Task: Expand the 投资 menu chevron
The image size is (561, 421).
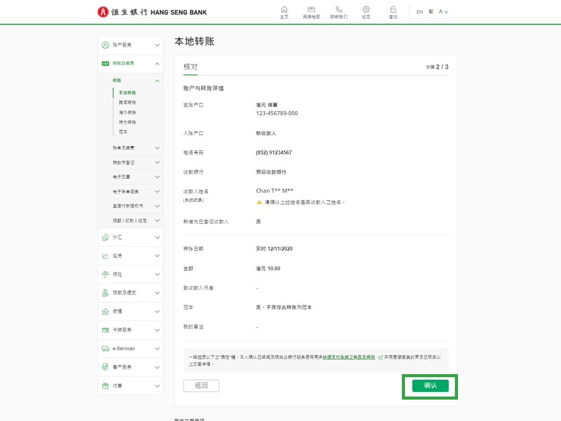Action: click(157, 256)
